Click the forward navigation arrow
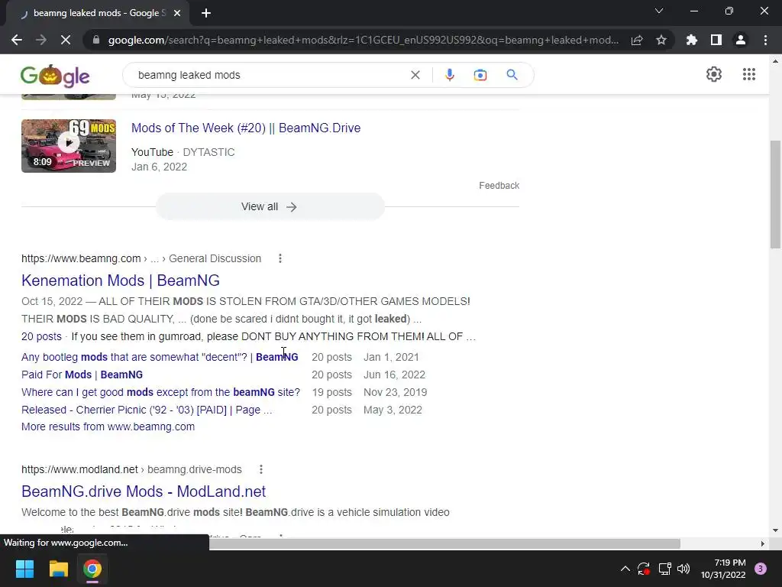Image resolution: width=782 pixels, height=587 pixels. pyautogui.click(x=41, y=40)
